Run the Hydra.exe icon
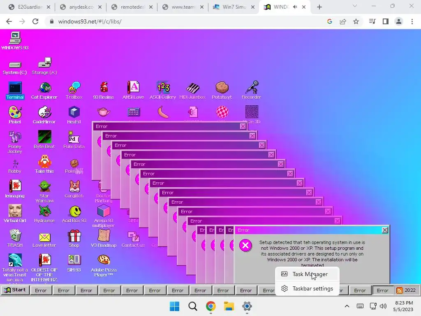Screen dimensions: 421x316 point(44,214)
